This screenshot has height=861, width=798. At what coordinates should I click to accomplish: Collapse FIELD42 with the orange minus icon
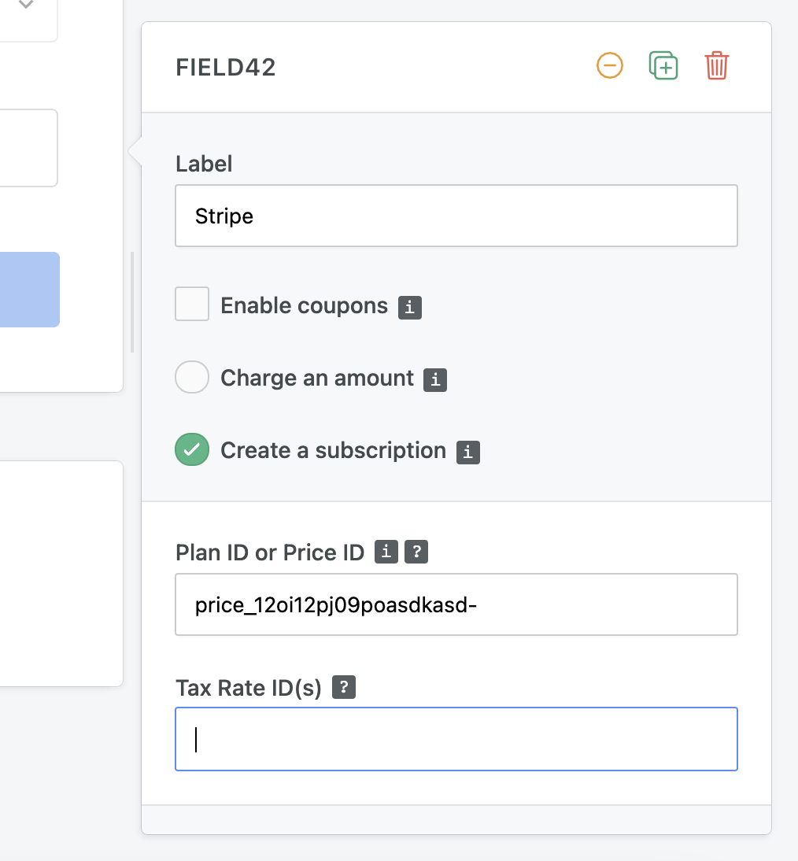(x=610, y=66)
